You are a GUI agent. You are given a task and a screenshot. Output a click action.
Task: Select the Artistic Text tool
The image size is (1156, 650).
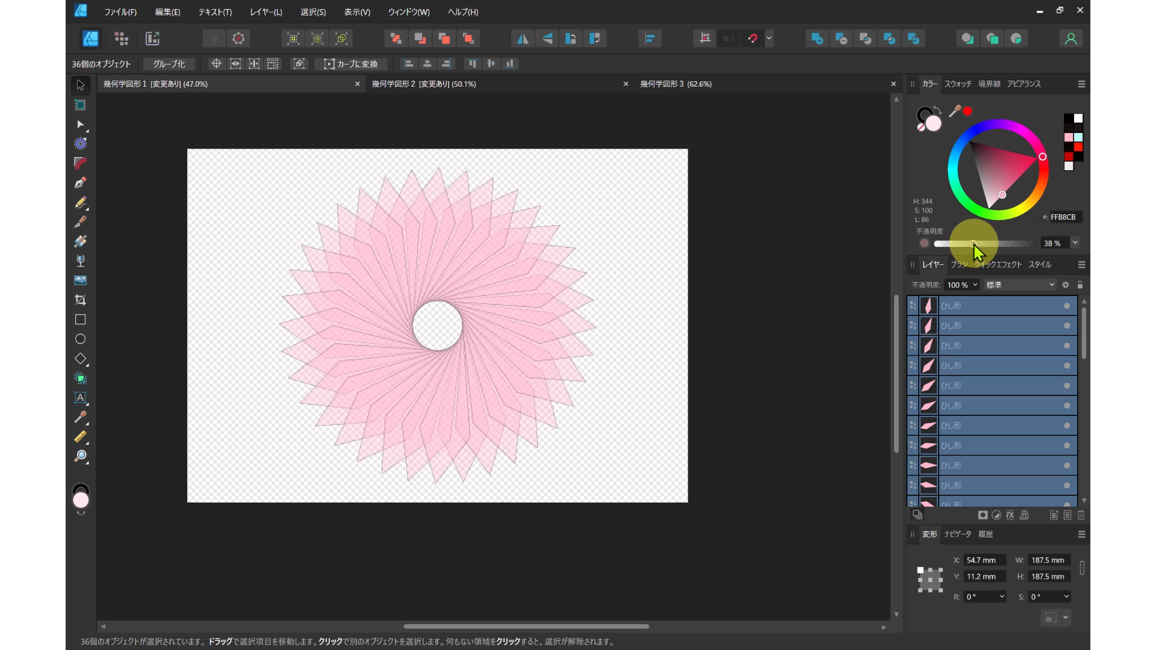click(x=80, y=398)
